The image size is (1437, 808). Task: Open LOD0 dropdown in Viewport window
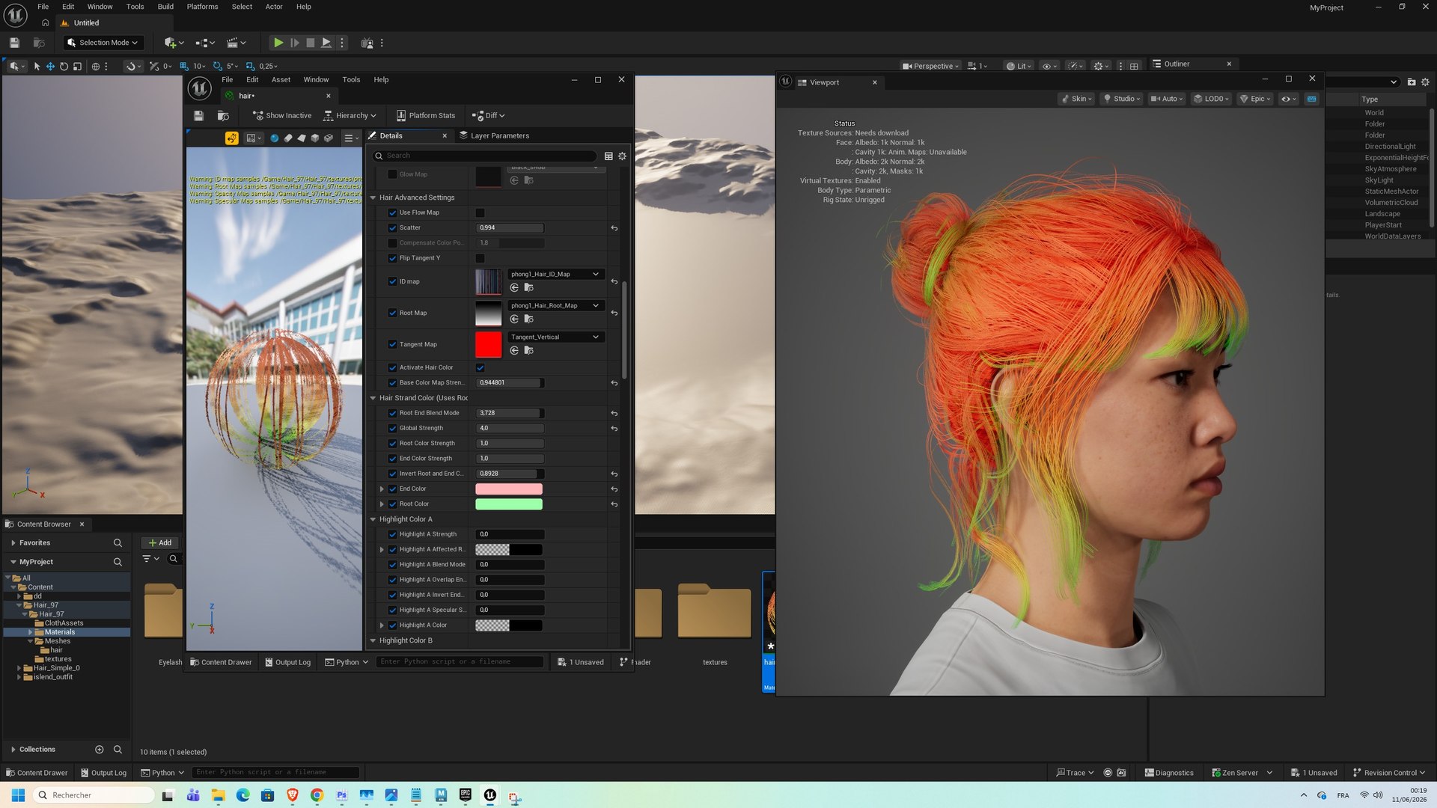coord(1210,99)
